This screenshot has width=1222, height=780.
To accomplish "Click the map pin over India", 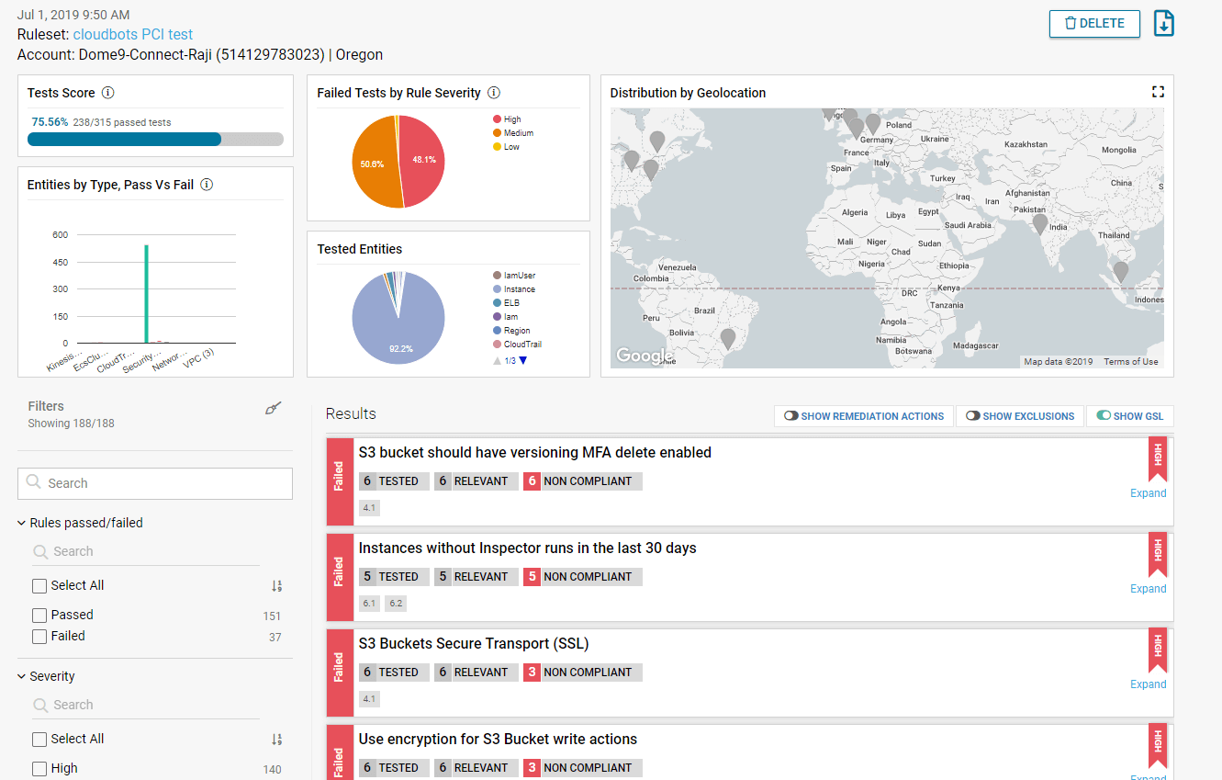I will pos(1040,223).
